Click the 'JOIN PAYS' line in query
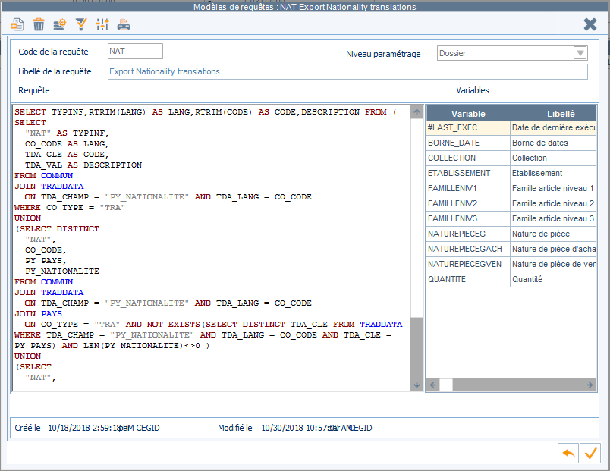The image size is (610, 471). [x=38, y=314]
